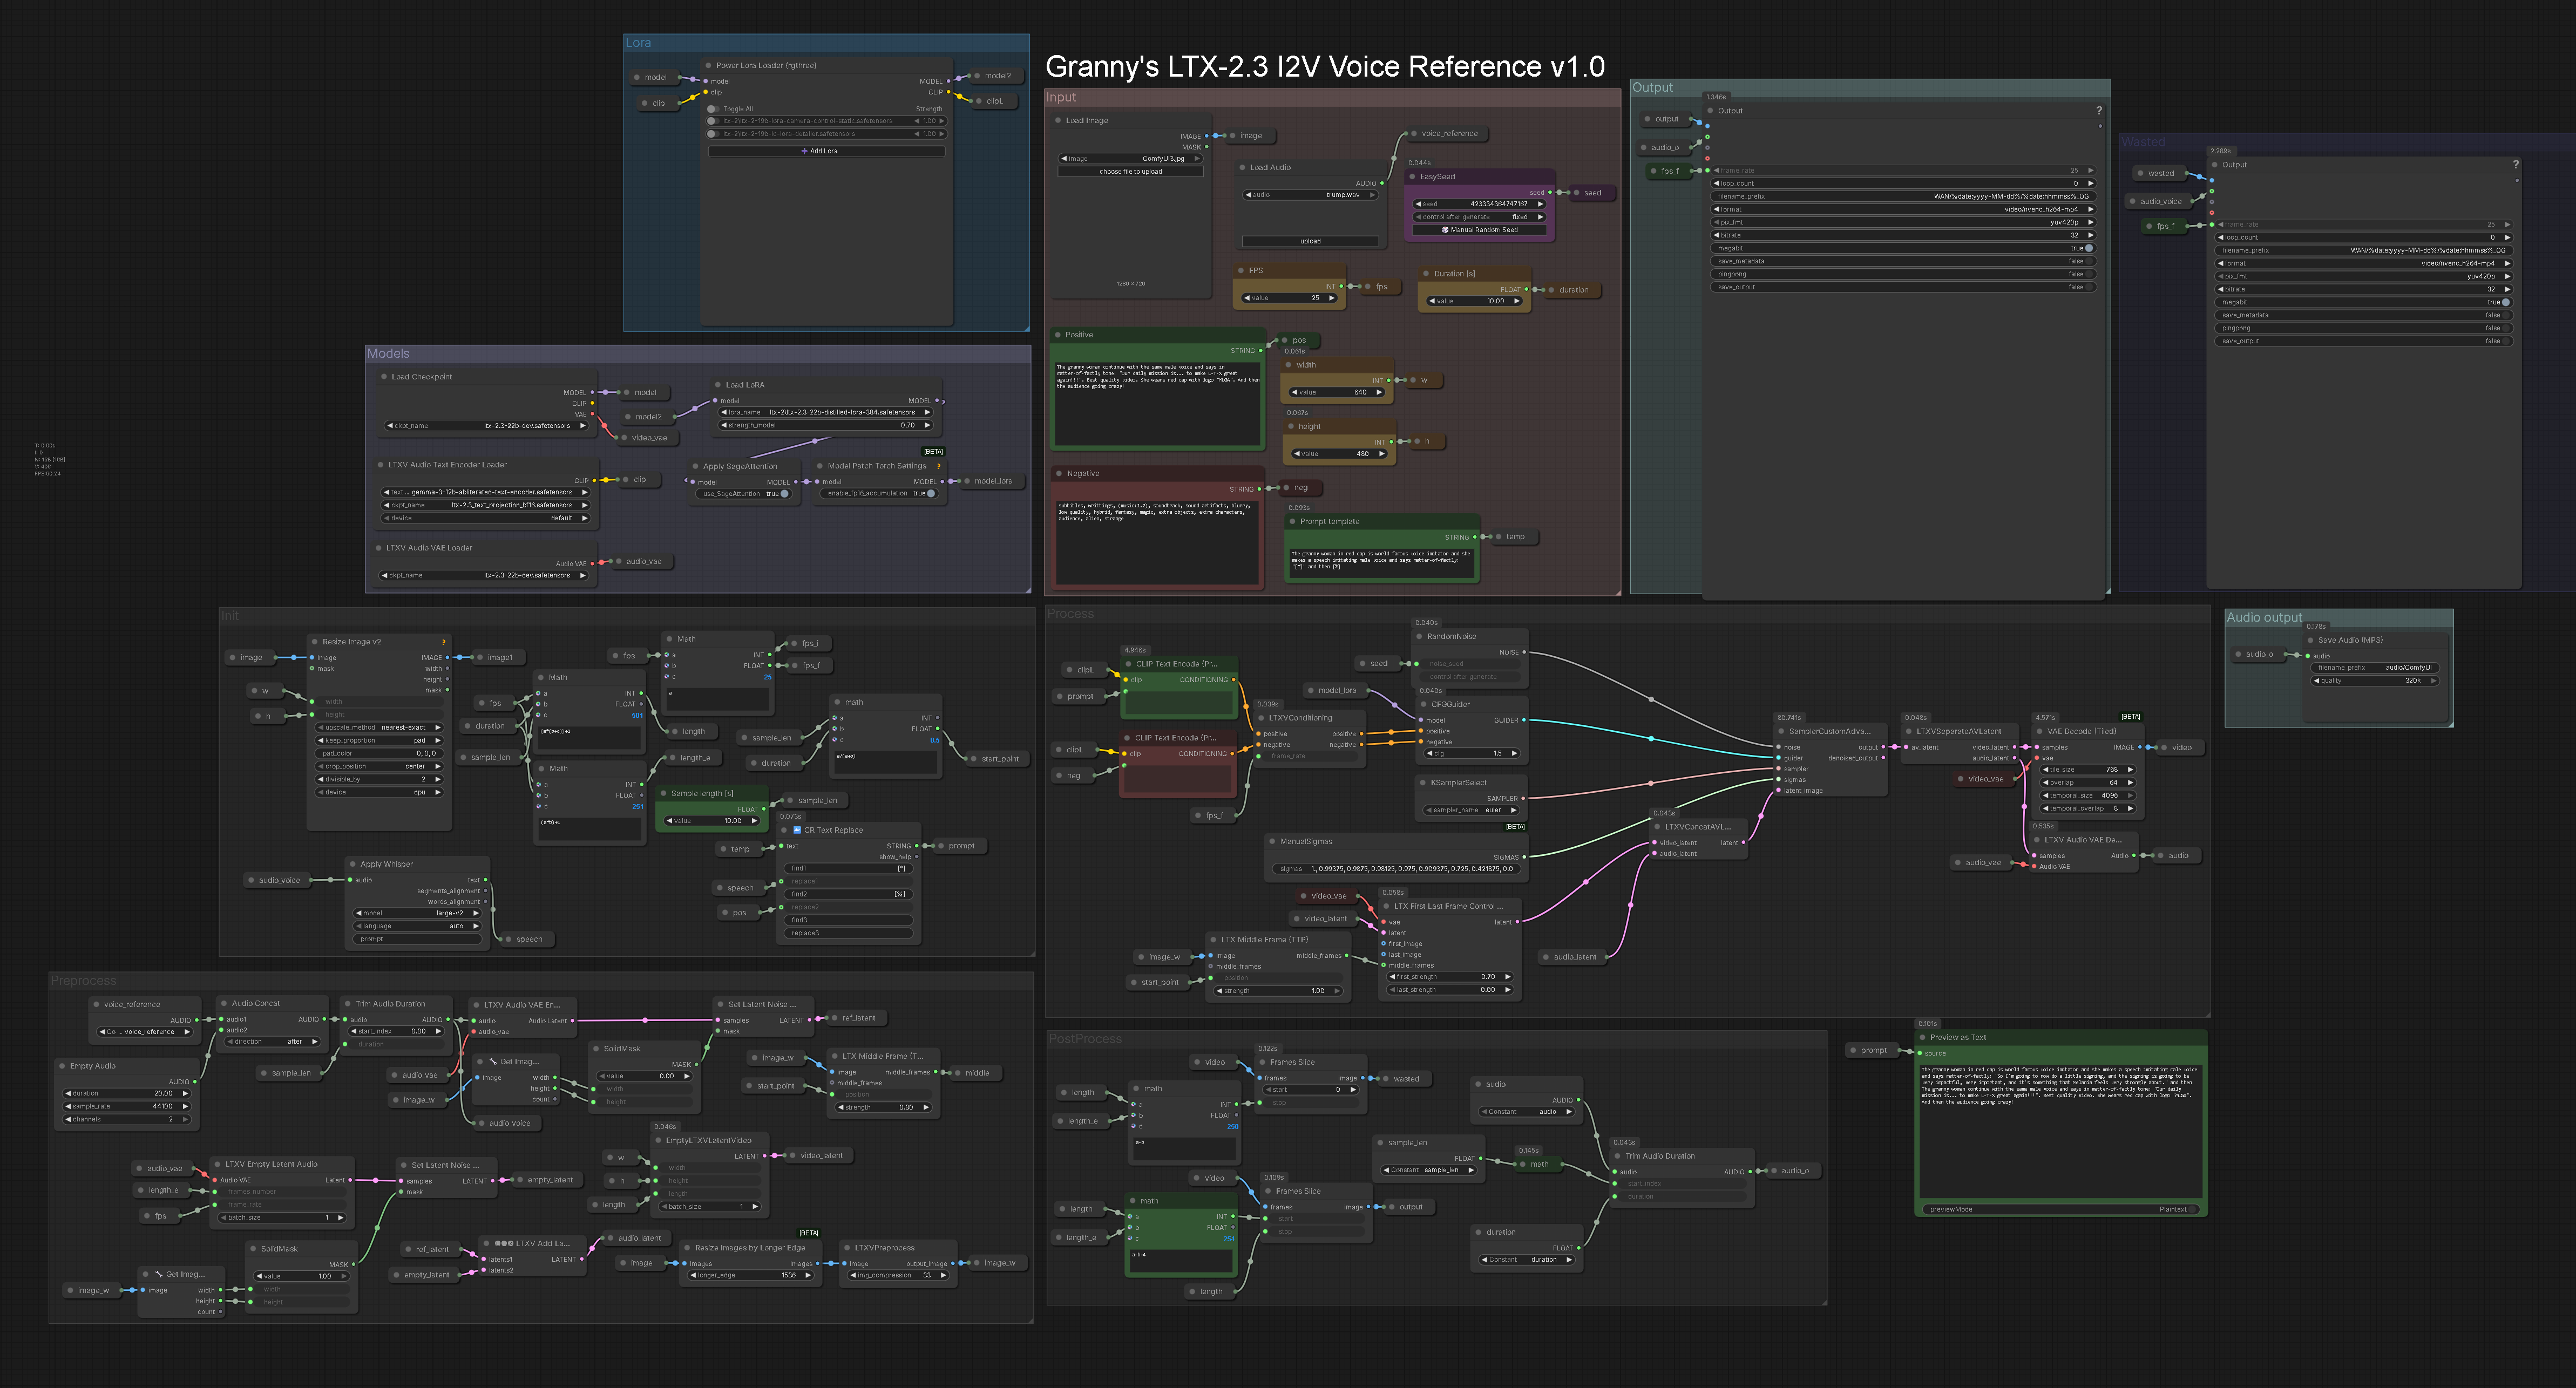Collapse the Apply Whisper node
Image resolution: width=2576 pixels, height=1388 pixels.
click(353, 864)
